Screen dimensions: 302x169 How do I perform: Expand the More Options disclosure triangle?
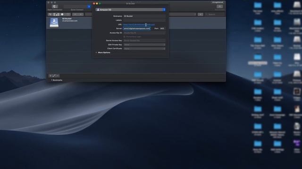click(x=96, y=53)
